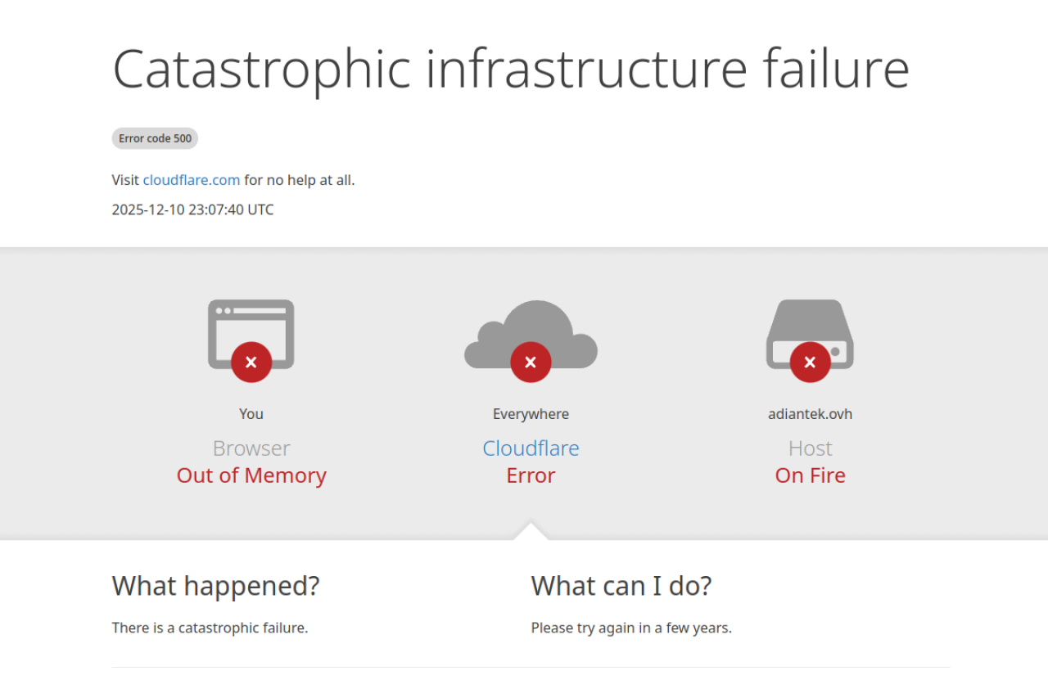Viewport: 1048px width, 698px height.
Task: Click the red Error status under Cloudflare
Action: 531,475
